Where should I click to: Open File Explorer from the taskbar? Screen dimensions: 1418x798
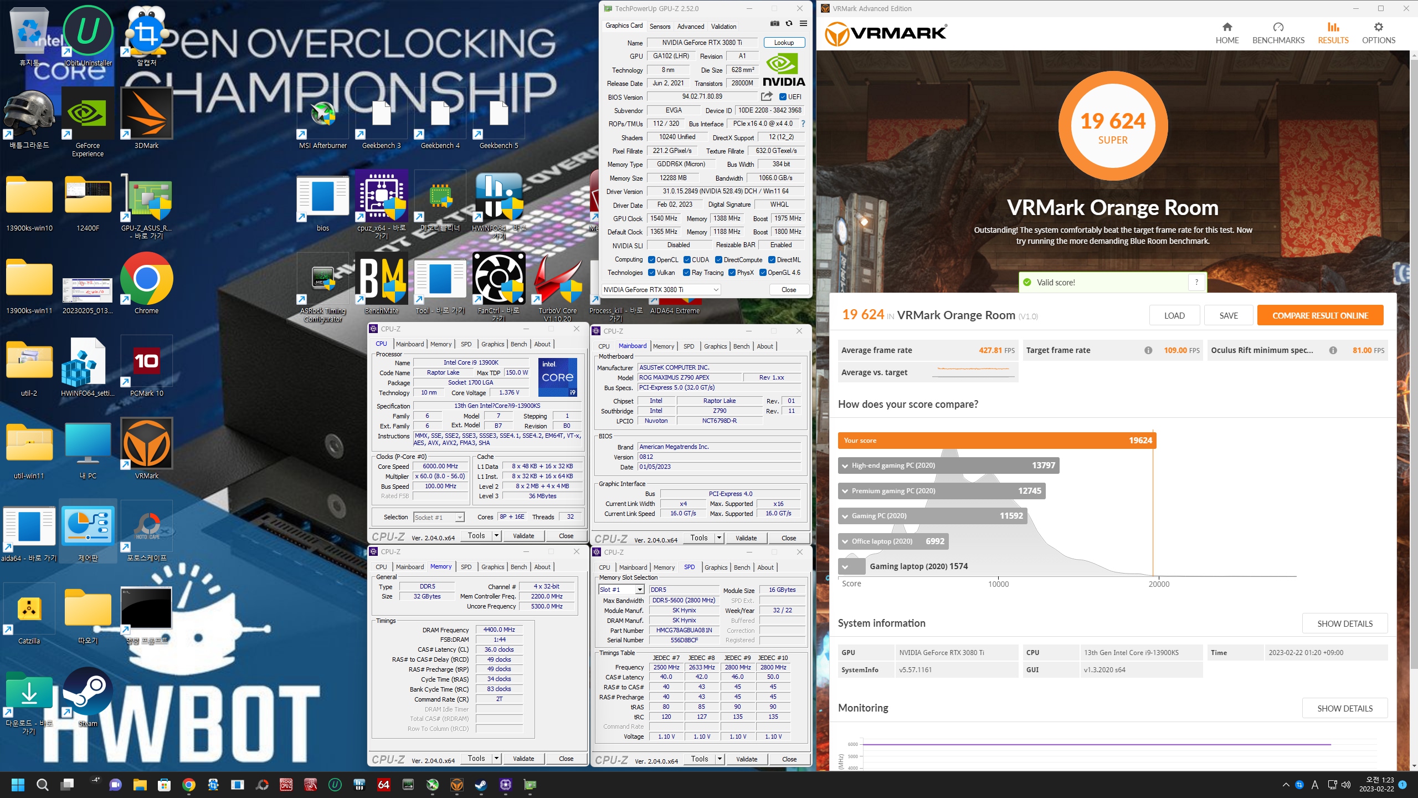coord(140,785)
